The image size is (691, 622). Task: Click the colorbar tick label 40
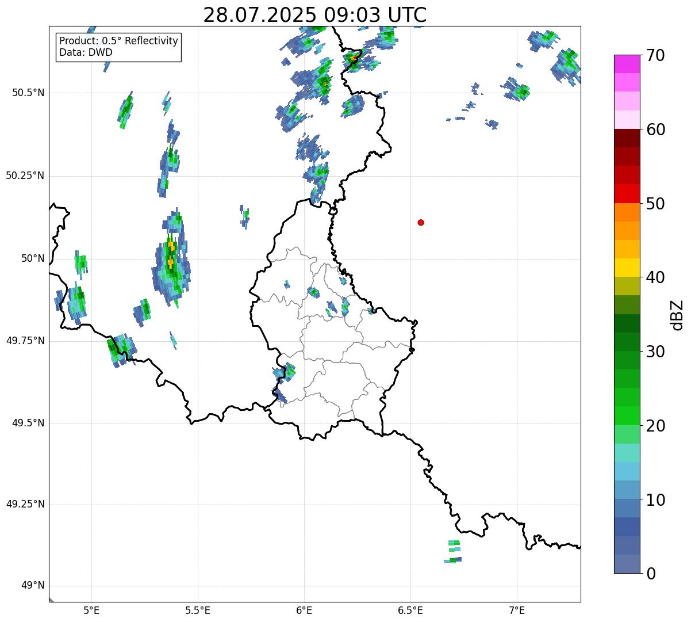pos(655,277)
